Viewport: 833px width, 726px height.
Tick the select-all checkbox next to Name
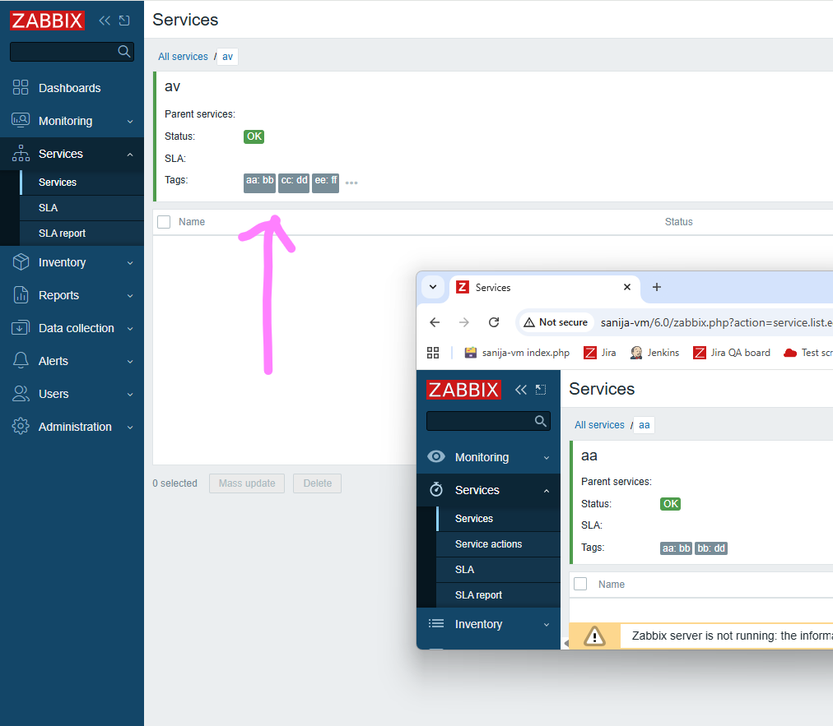point(164,222)
